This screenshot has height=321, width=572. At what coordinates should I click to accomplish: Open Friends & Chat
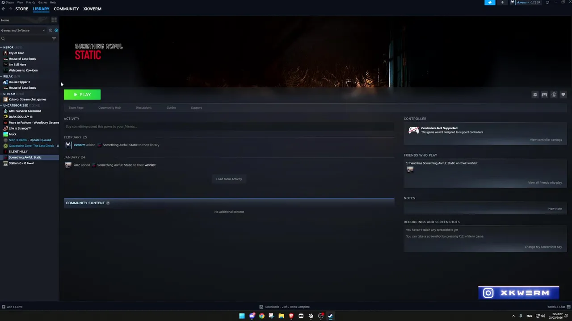point(558,307)
